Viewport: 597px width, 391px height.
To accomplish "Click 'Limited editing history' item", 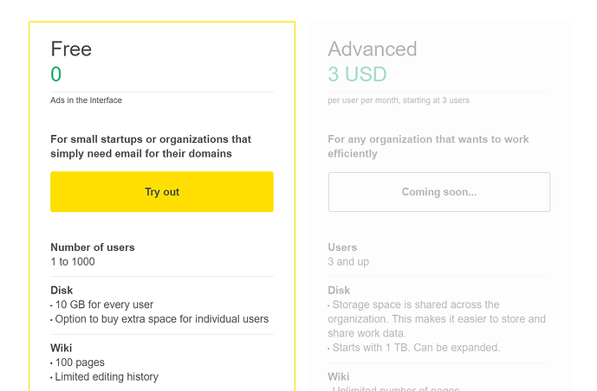I will point(106,376).
